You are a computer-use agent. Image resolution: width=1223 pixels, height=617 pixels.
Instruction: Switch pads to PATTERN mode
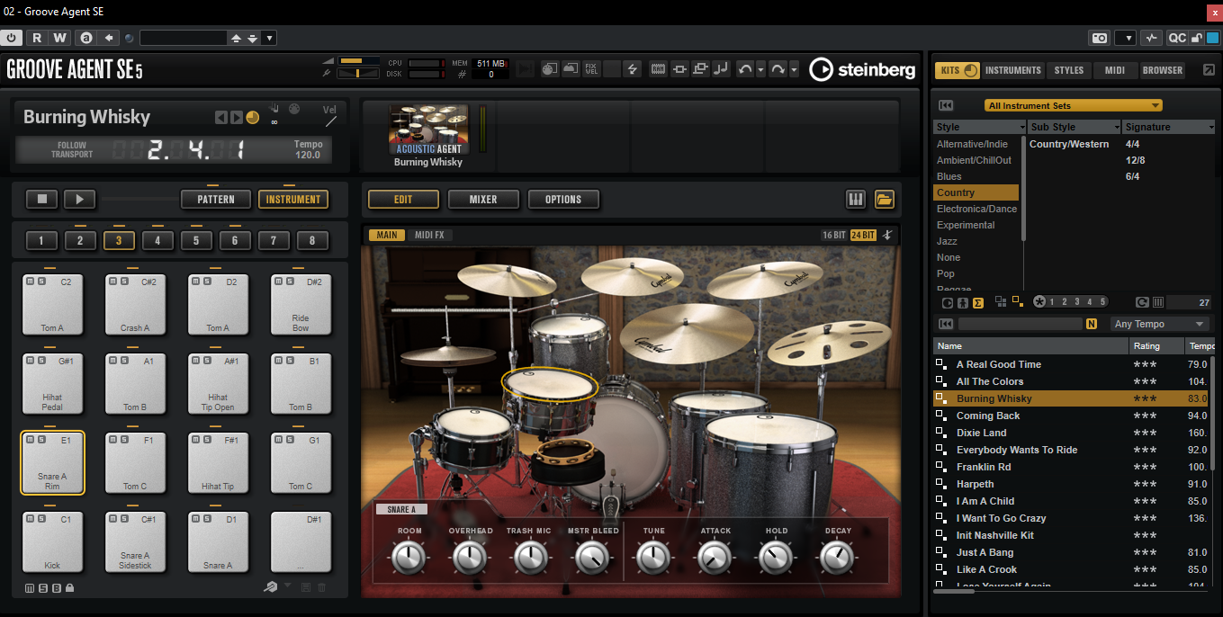[x=216, y=199]
